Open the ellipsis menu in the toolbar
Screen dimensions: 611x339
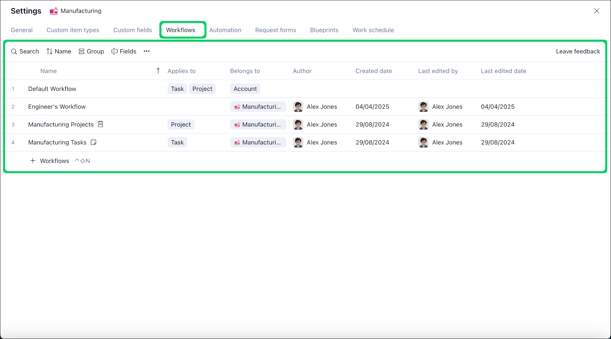(146, 51)
